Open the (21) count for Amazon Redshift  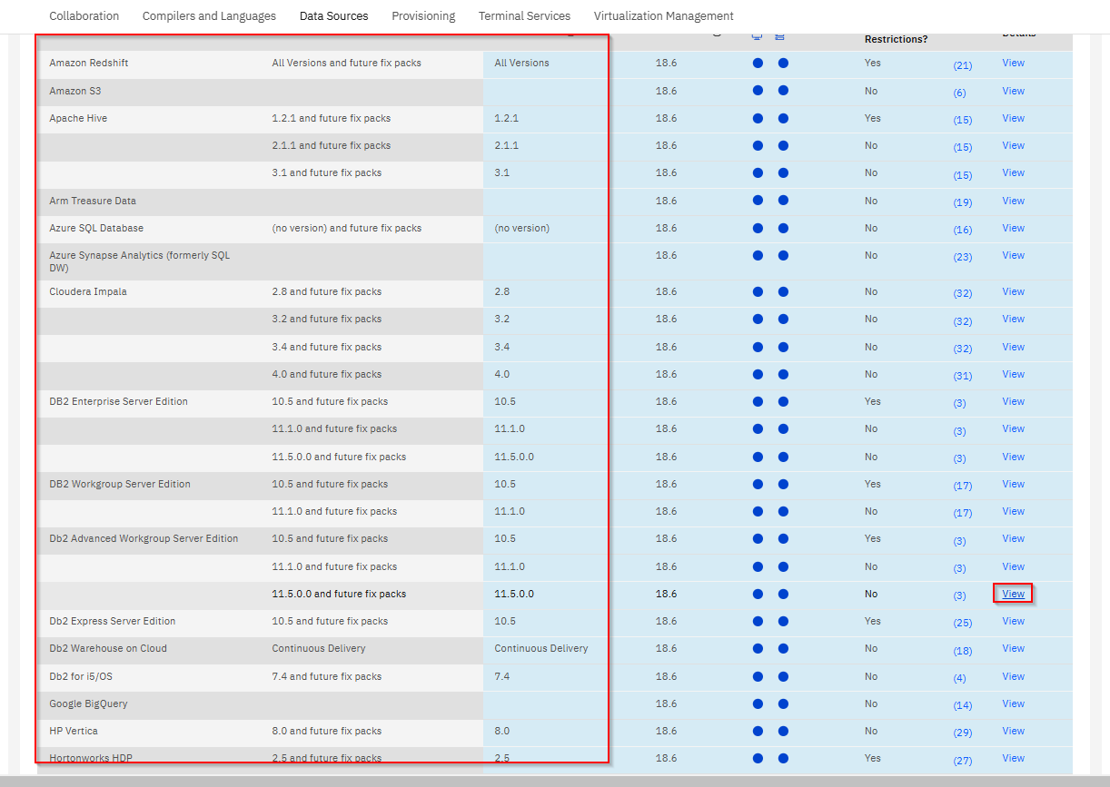(963, 65)
